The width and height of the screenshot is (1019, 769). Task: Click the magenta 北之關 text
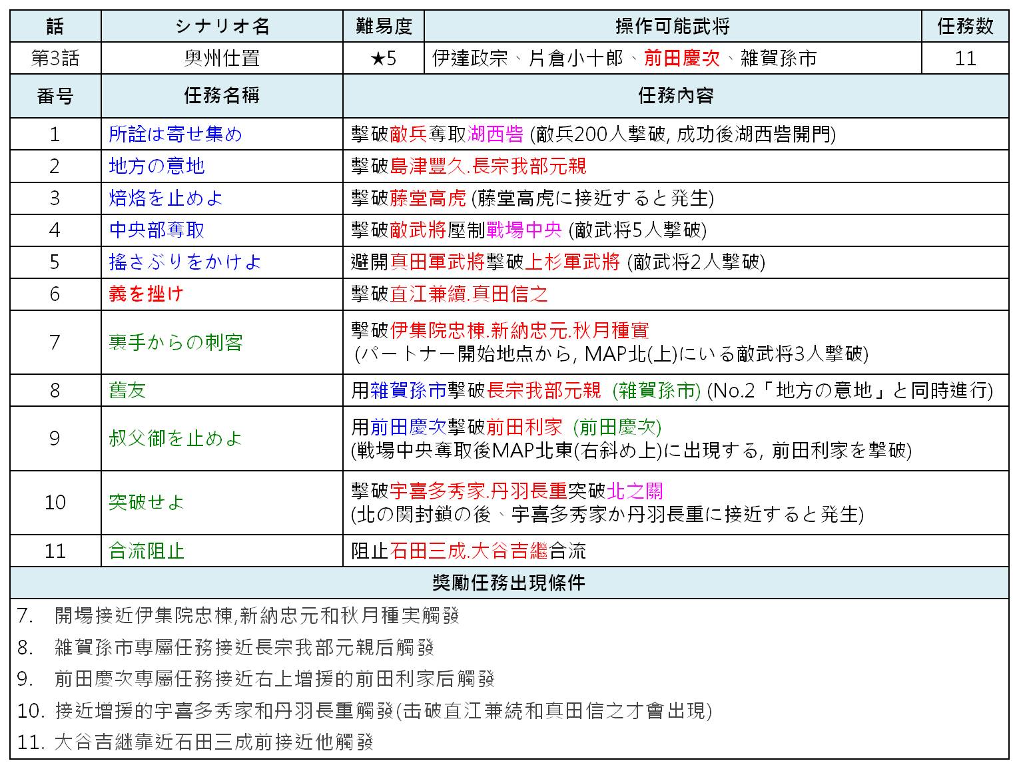pos(634,492)
